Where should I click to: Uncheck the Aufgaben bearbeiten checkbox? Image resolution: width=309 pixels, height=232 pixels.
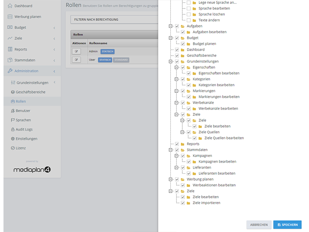point(183,32)
